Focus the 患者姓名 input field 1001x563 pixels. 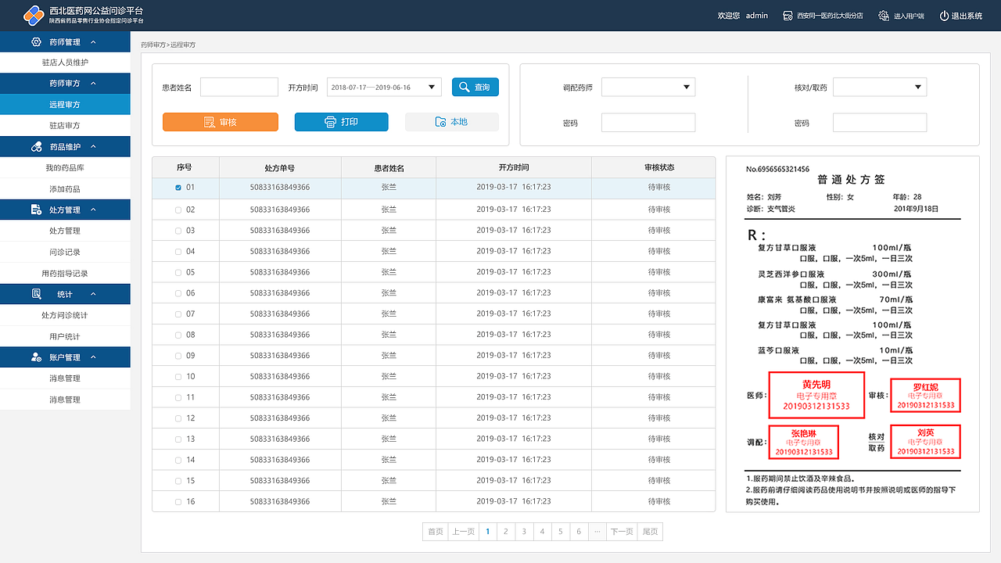(x=239, y=87)
